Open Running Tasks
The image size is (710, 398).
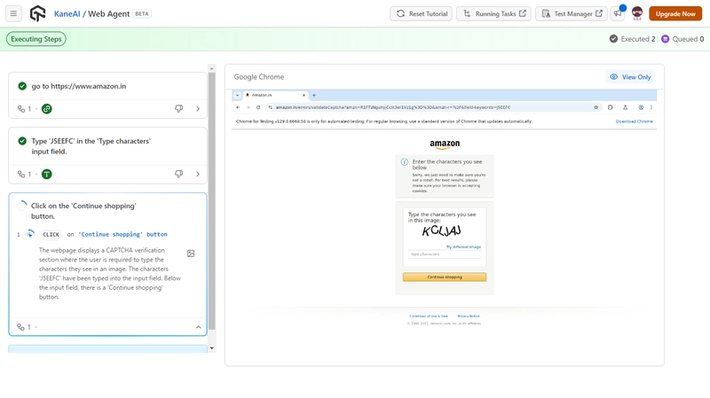493,13
